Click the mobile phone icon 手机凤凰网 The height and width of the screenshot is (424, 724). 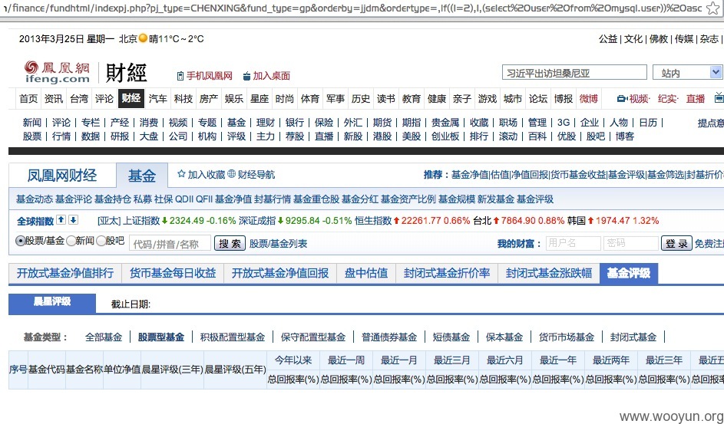click(x=180, y=76)
